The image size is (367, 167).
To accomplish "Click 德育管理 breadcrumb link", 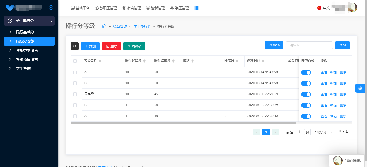I will click(120, 26).
